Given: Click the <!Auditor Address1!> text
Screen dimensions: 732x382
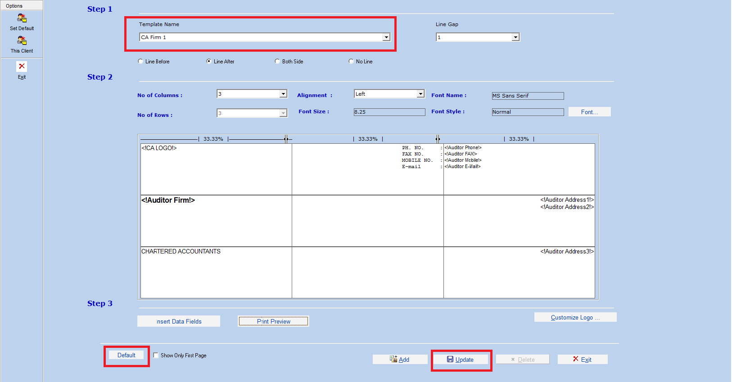Looking at the screenshot, I should tap(567, 200).
